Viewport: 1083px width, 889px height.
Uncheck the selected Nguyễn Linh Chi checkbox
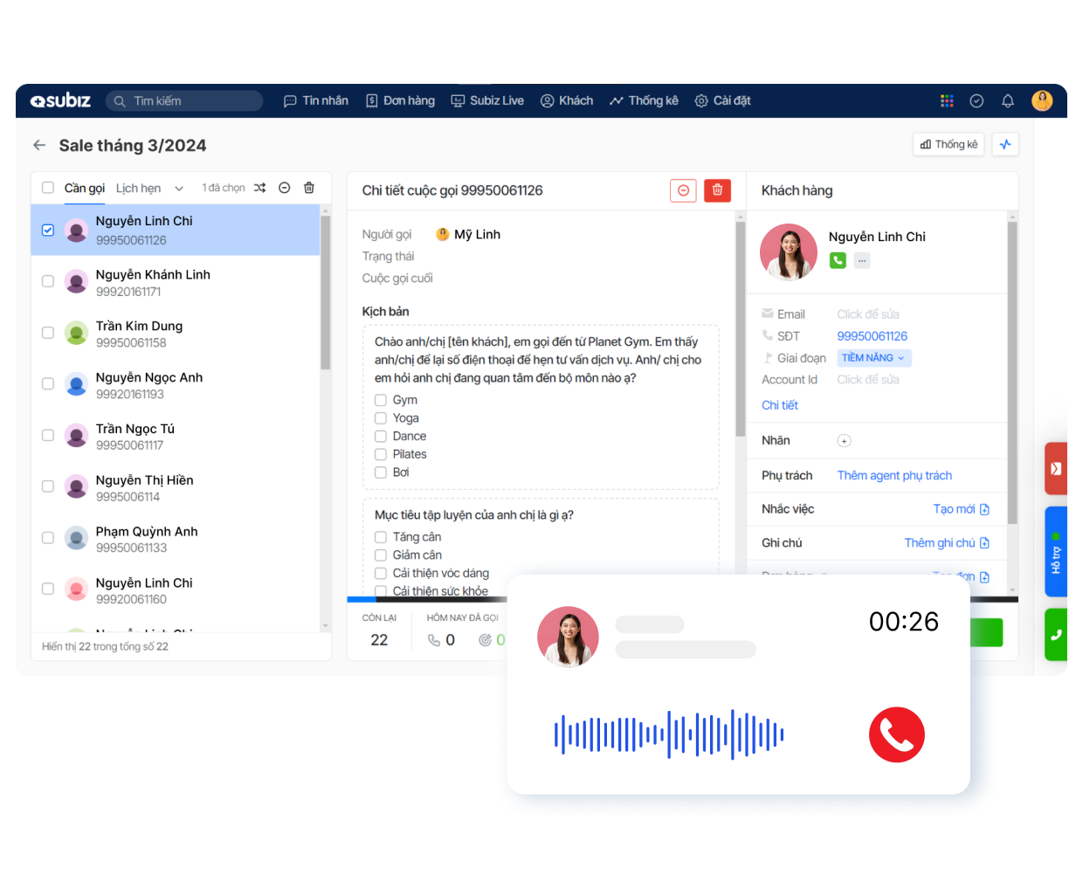pos(48,231)
